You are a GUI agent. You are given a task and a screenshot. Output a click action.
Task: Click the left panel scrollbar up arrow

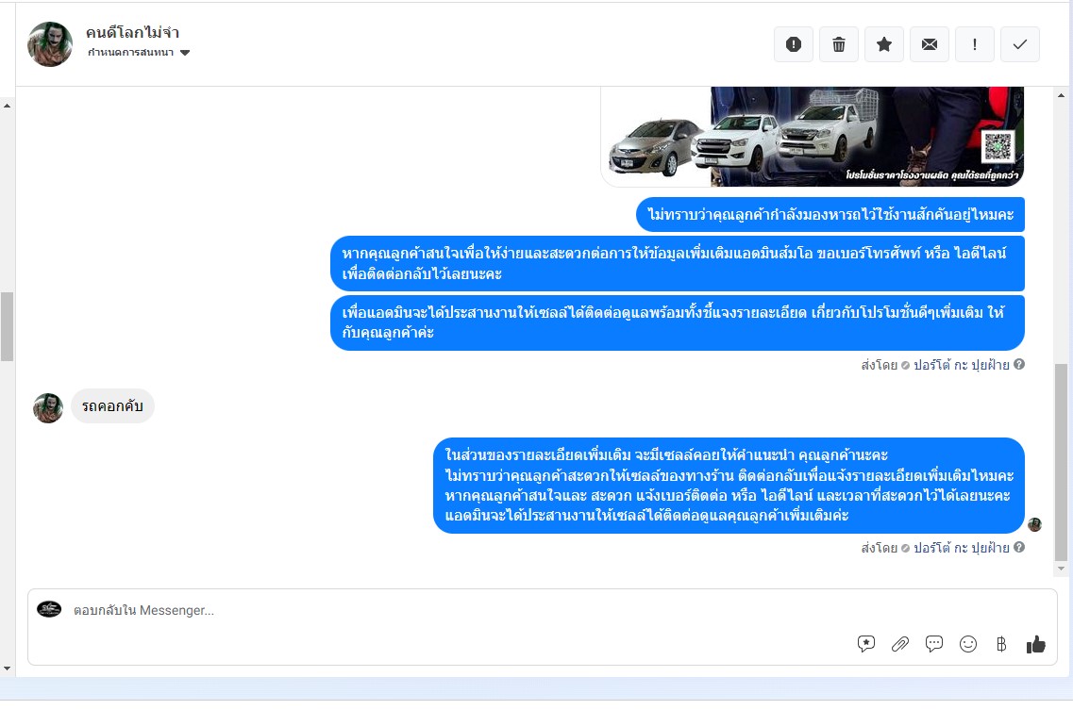click(x=7, y=106)
